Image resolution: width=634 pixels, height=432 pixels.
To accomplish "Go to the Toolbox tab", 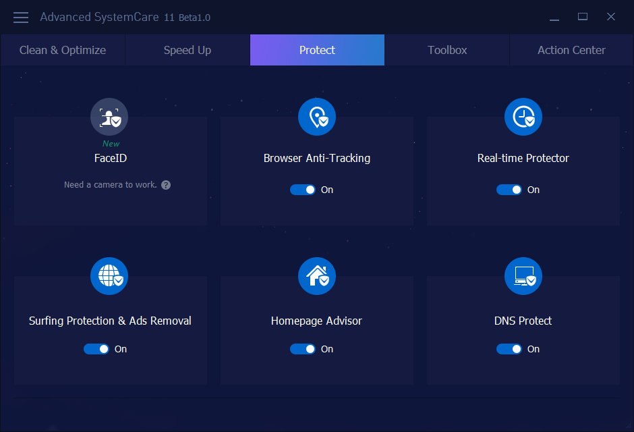I will (447, 50).
